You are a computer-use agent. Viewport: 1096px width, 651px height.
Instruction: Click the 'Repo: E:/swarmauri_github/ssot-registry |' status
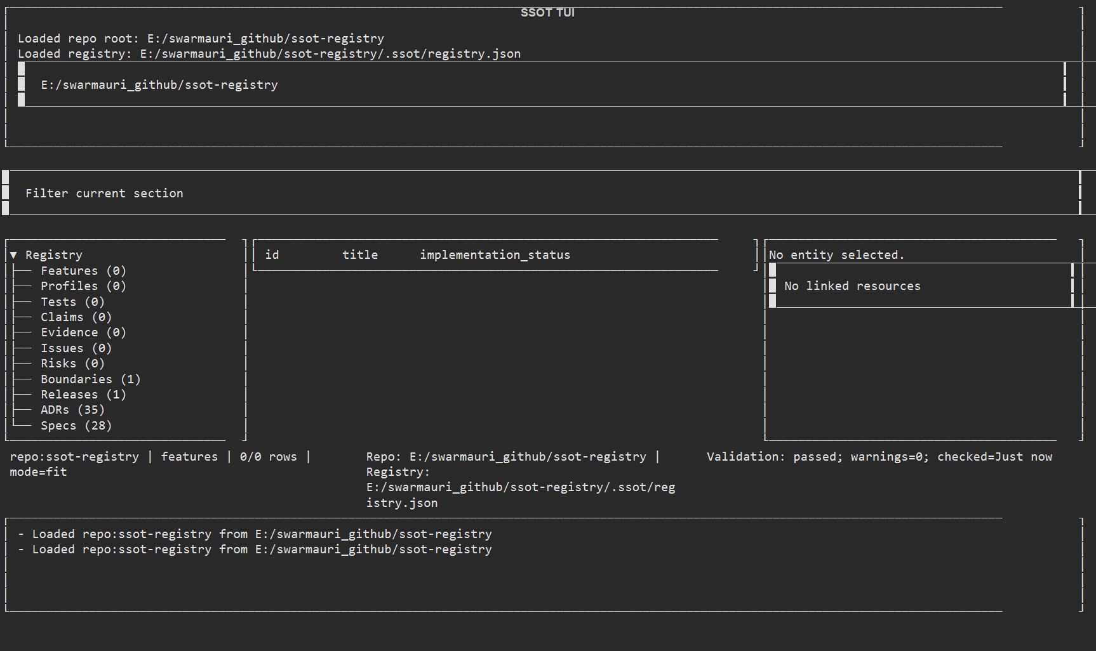(513, 457)
